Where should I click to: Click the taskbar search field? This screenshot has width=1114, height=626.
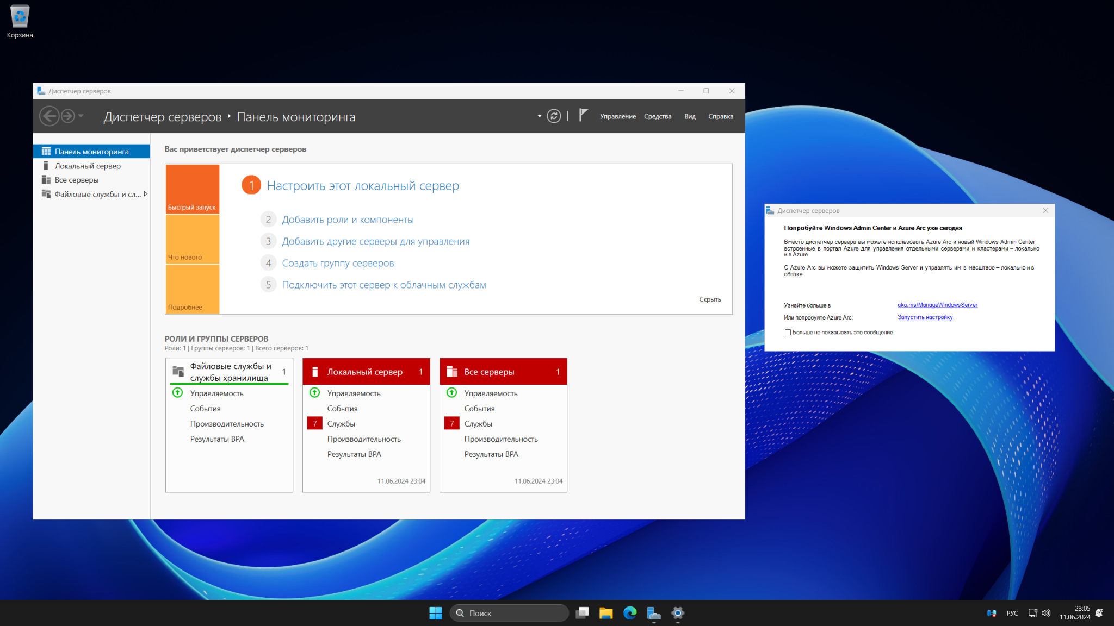[509, 613]
